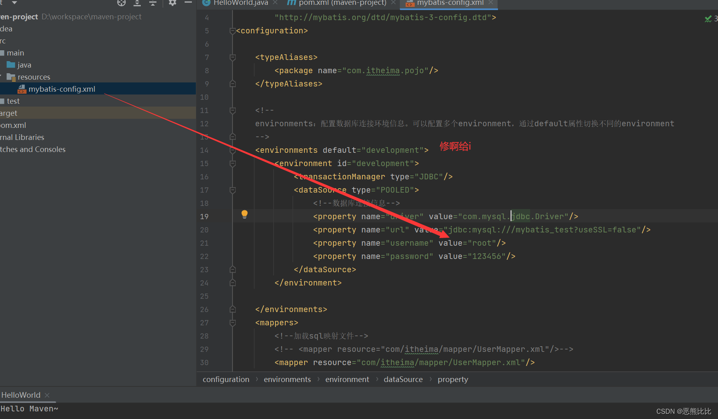This screenshot has width=718, height=419.
Task: Collapse the environments fold marker on line 14
Action: tap(232, 150)
